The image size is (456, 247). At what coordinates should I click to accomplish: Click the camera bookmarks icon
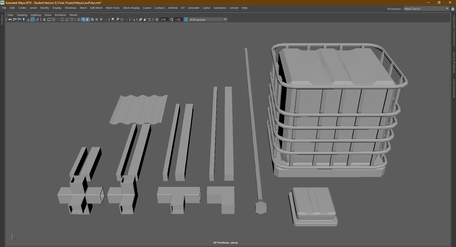point(24,20)
